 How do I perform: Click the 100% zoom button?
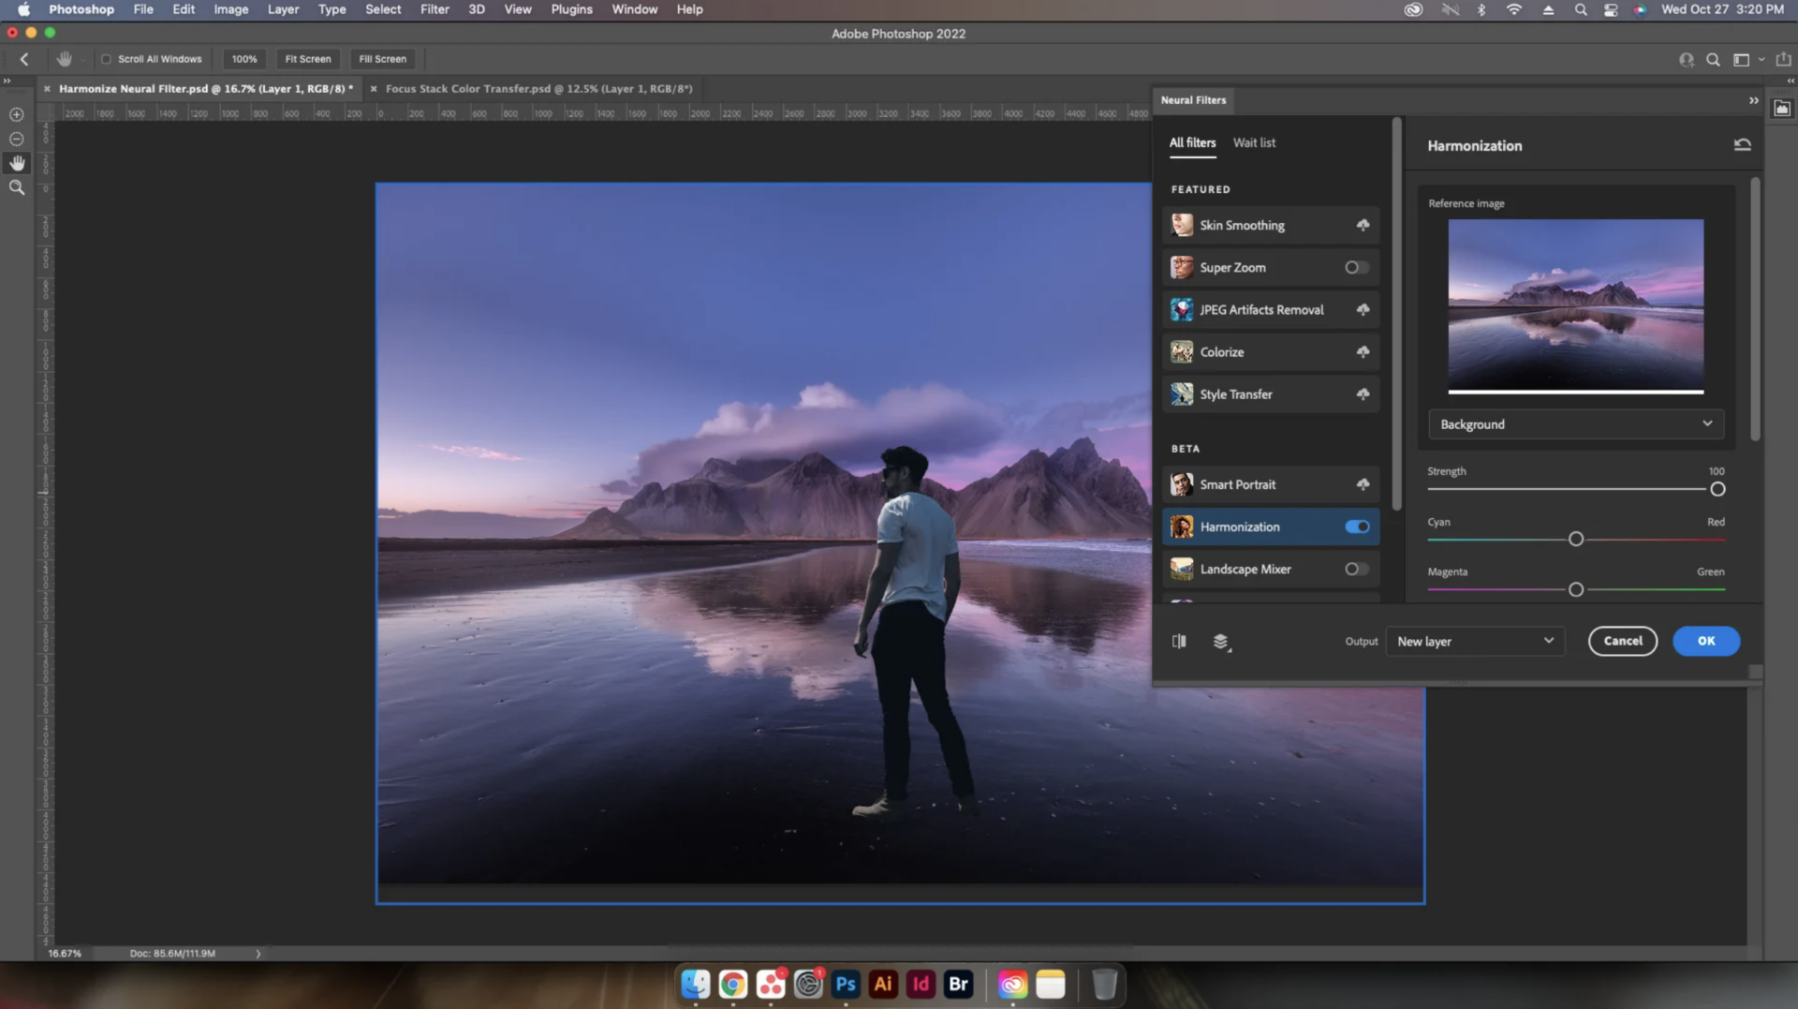click(x=244, y=59)
